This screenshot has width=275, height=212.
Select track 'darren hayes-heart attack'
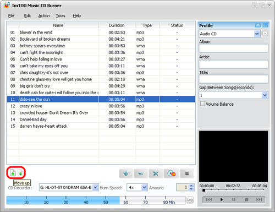pos(101,126)
